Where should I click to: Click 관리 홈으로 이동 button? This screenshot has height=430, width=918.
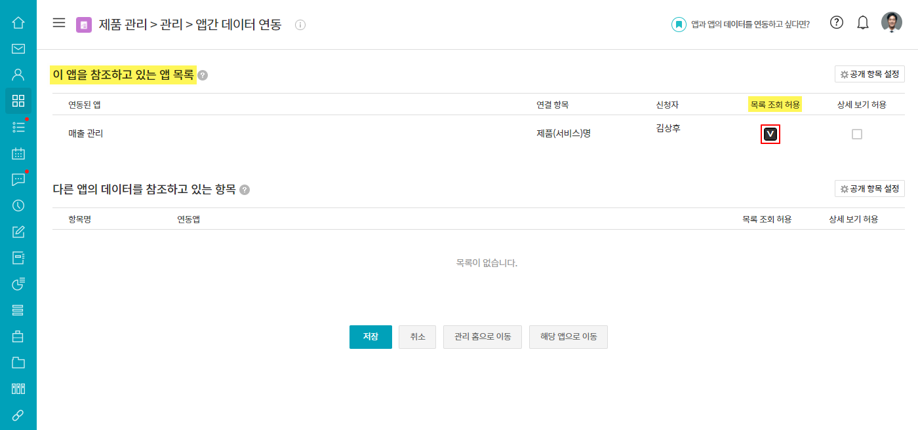(482, 336)
